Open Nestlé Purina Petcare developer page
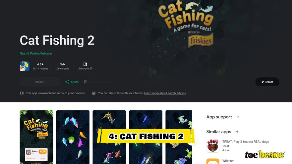This screenshot has width=292, height=164. (36, 53)
